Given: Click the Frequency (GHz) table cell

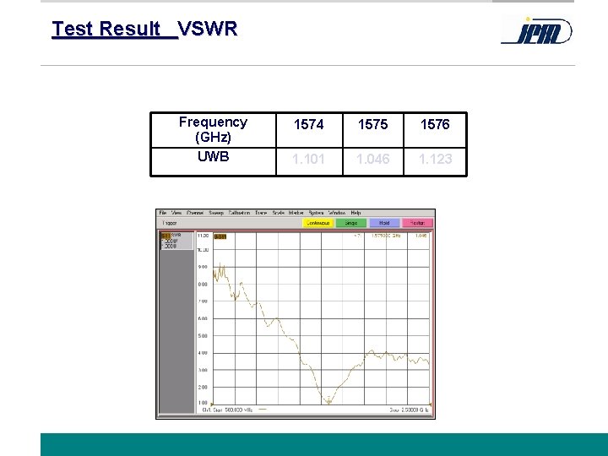Looking at the screenshot, I should click(214, 130).
